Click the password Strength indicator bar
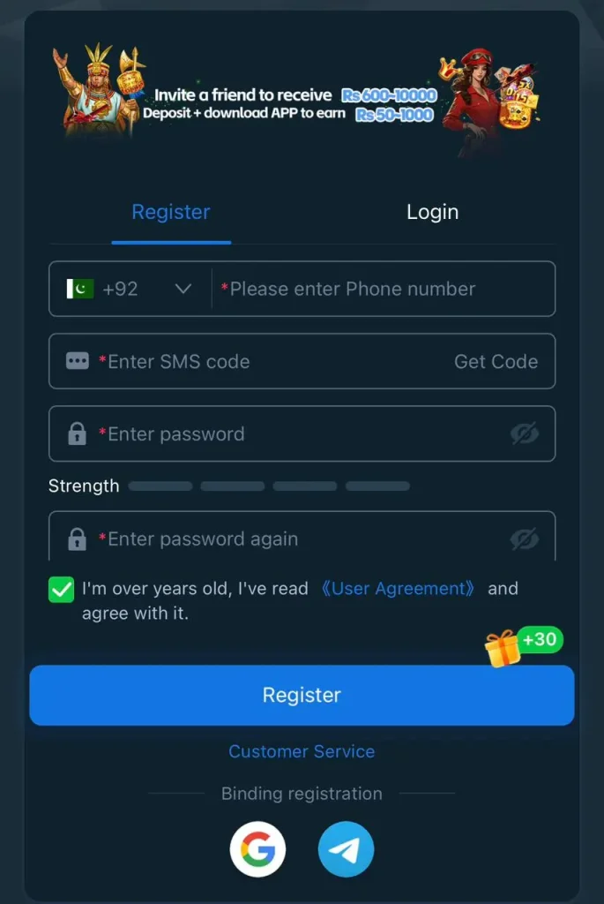Viewport: 604px width, 904px height. point(269,486)
